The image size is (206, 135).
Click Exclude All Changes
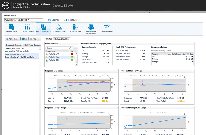click(x=14, y=45)
